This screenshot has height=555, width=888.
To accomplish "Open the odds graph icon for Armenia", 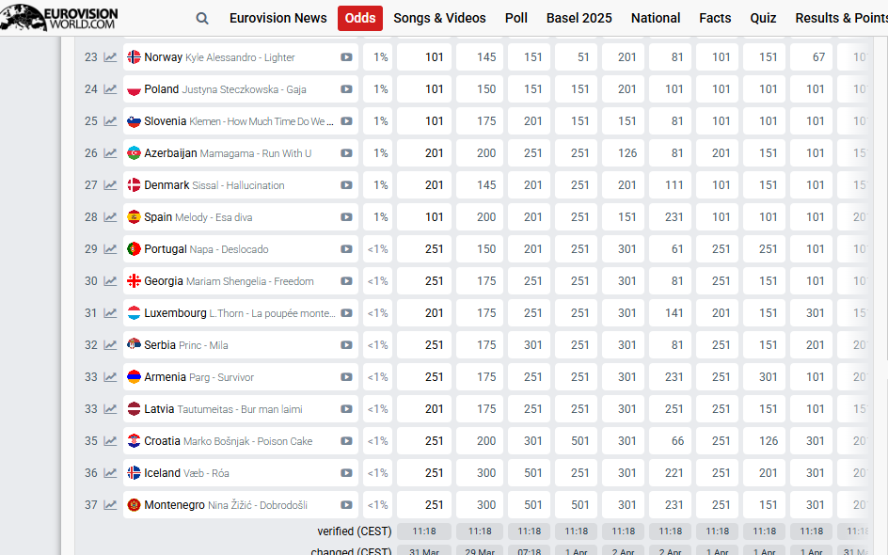I will pos(110,377).
